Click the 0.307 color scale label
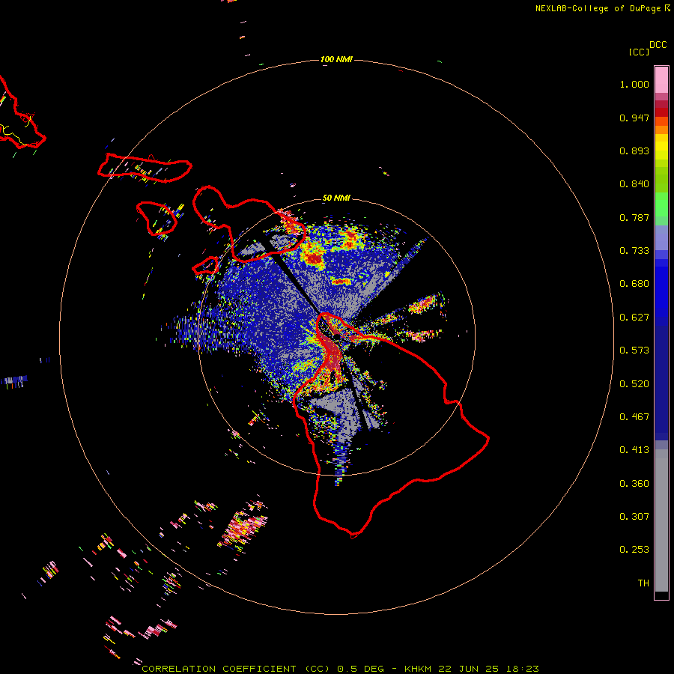 click(x=634, y=517)
